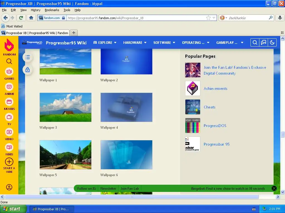Click the page lock icon button
The width and height of the screenshot is (285, 213).
pos(28,70)
